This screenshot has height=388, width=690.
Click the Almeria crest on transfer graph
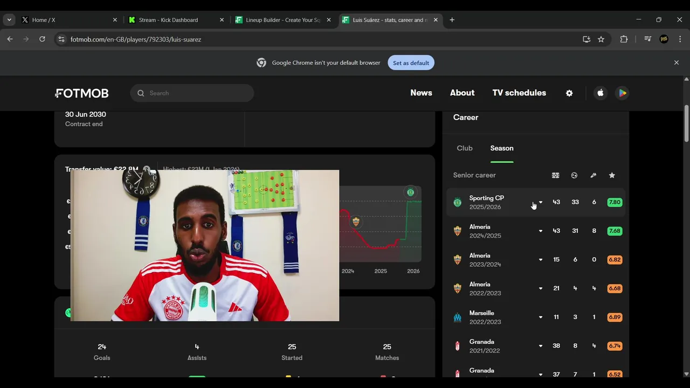point(356,221)
